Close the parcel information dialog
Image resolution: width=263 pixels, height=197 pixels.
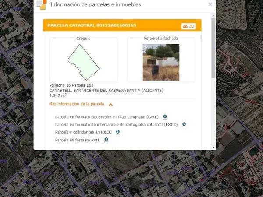(210, 4)
